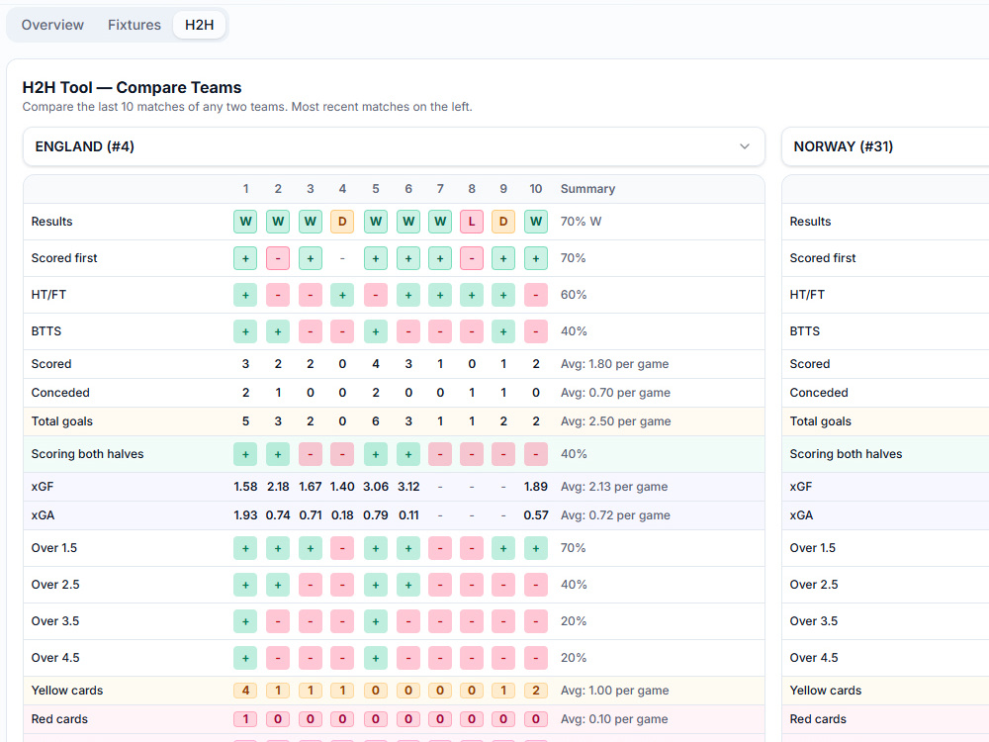Screen dimensions: 989x742
Task: Click Scored first minus badge for match 2
Action: 278,258
